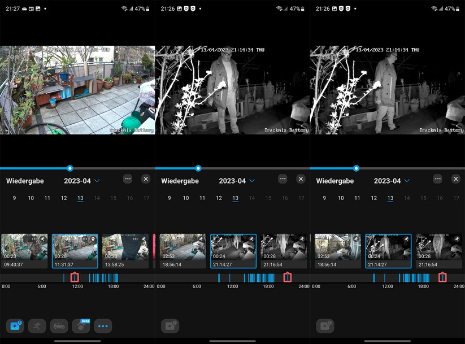Image resolution: width=465 pixels, height=344 pixels.
Task: Select the all-recordings clips filter icon
Action: [x=15, y=326]
